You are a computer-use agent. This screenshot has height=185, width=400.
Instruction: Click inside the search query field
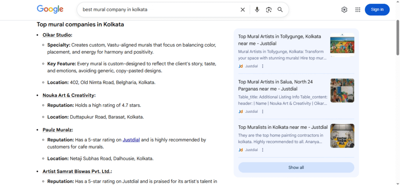156,10
